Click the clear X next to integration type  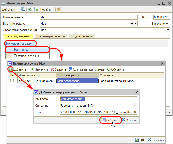tap(136, 24)
